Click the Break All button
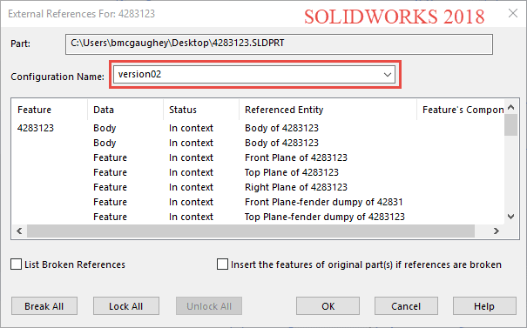Screen dimensions: 527x328 pyautogui.click(x=44, y=306)
